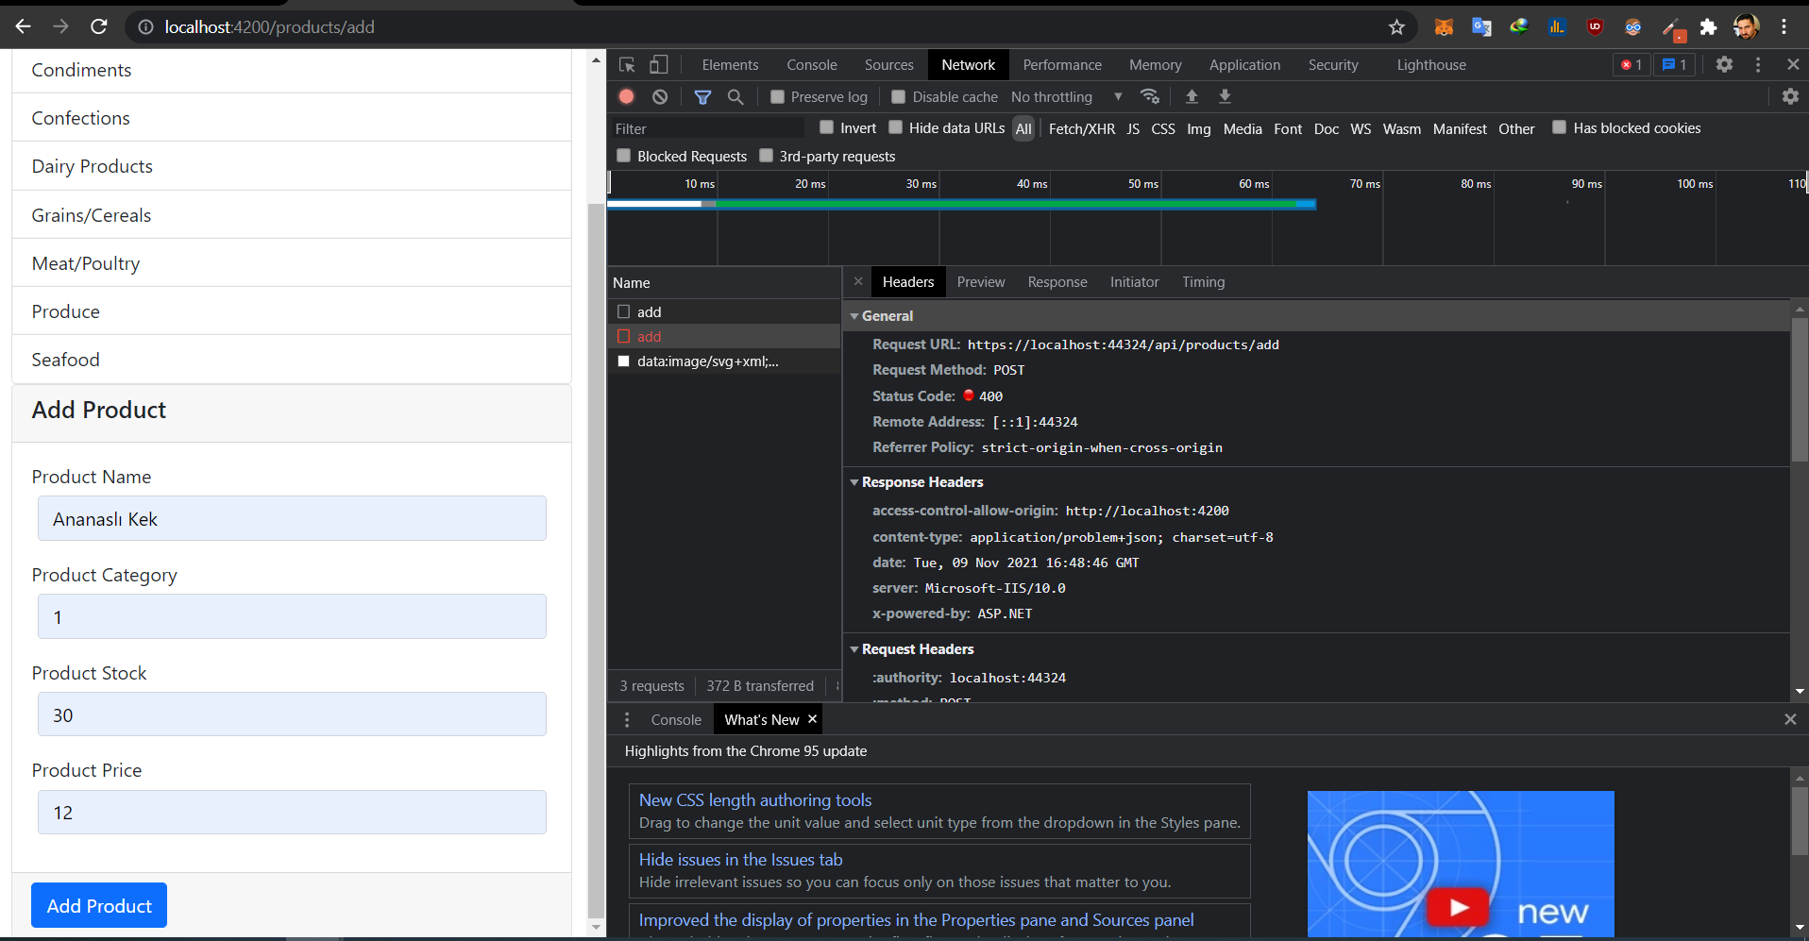Reload the page with refresh icon
Screen dimensions: 1809x941
click(98, 26)
